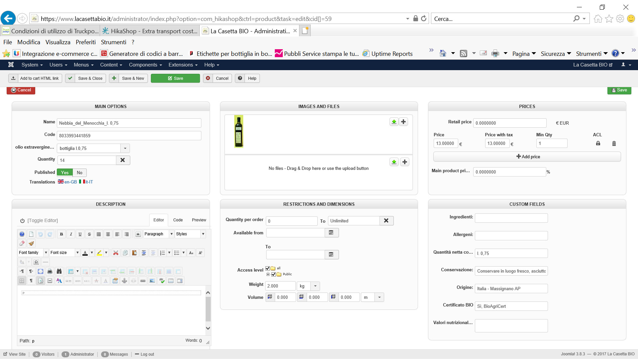Screen dimensions: 638x359
Task: Open the text highlight color picker
Action: tap(106, 253)
